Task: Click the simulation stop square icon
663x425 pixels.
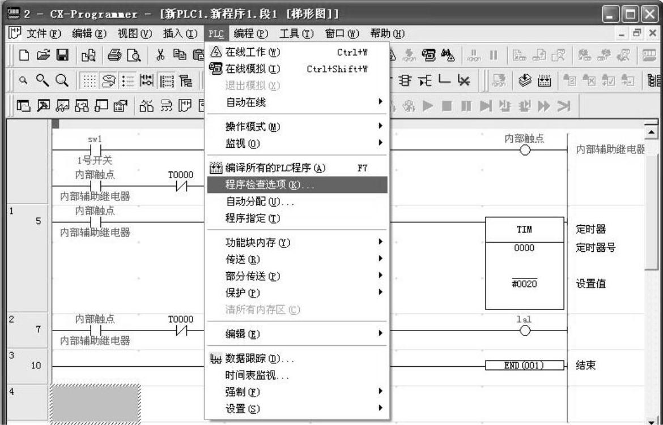Action: (447, 106)
